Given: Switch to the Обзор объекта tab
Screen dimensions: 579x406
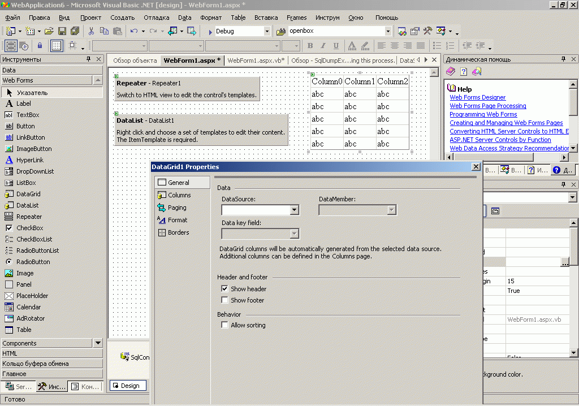Looking at the screenshot, I should tap(135, 61).
